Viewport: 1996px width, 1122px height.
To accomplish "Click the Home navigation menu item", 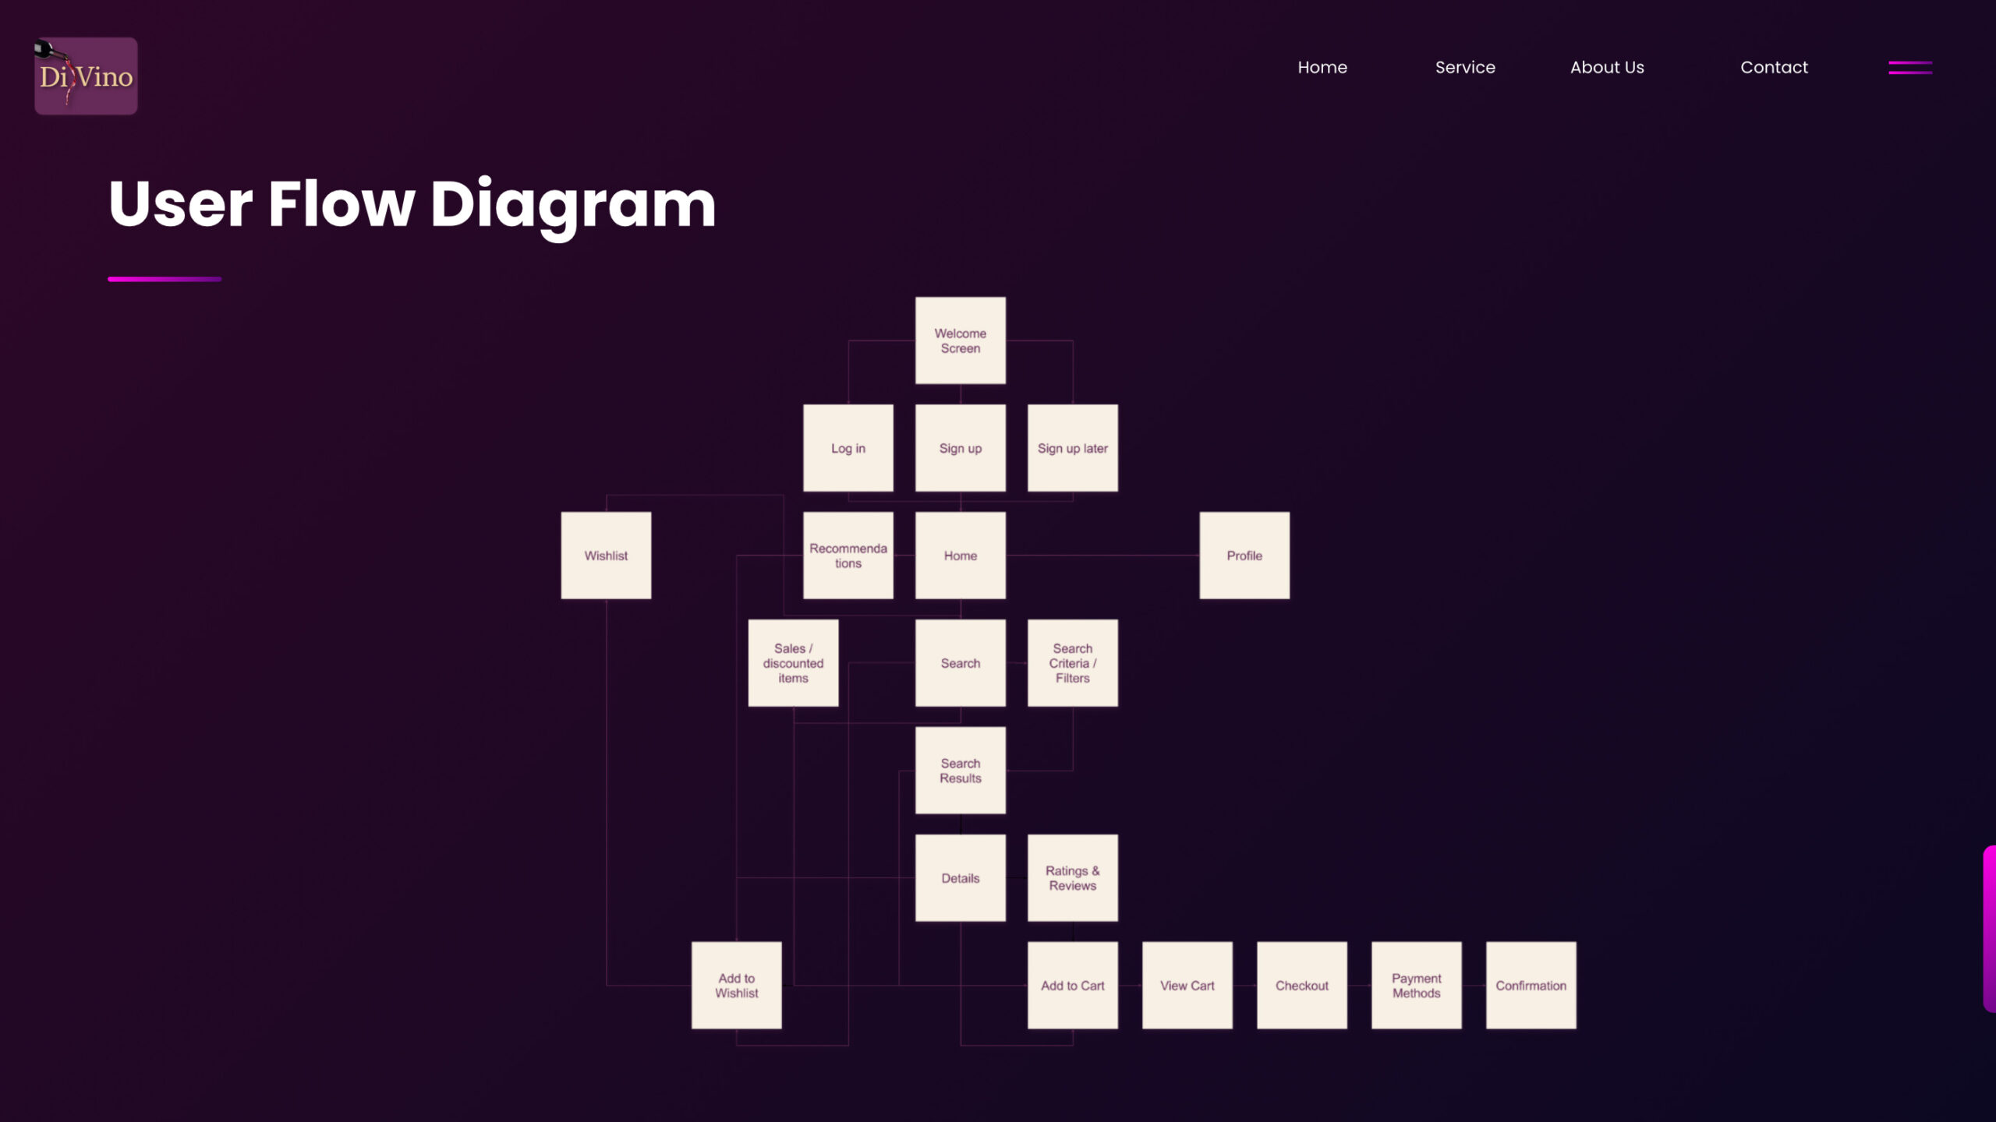I will click(x=1322, y=67).
